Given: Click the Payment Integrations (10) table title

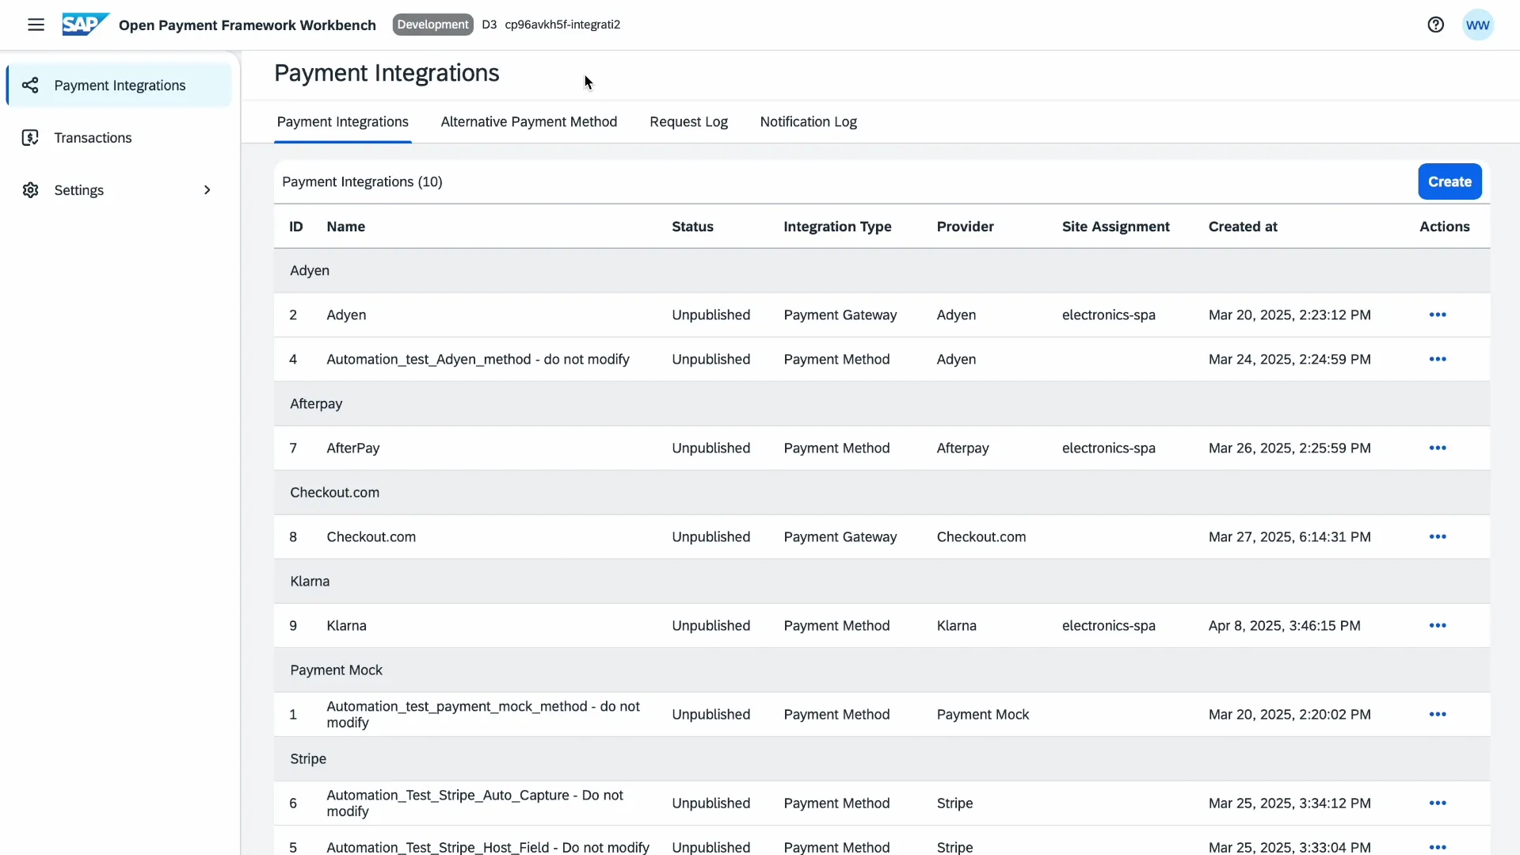Looking at the screenshot, I should tap(362, 181).
